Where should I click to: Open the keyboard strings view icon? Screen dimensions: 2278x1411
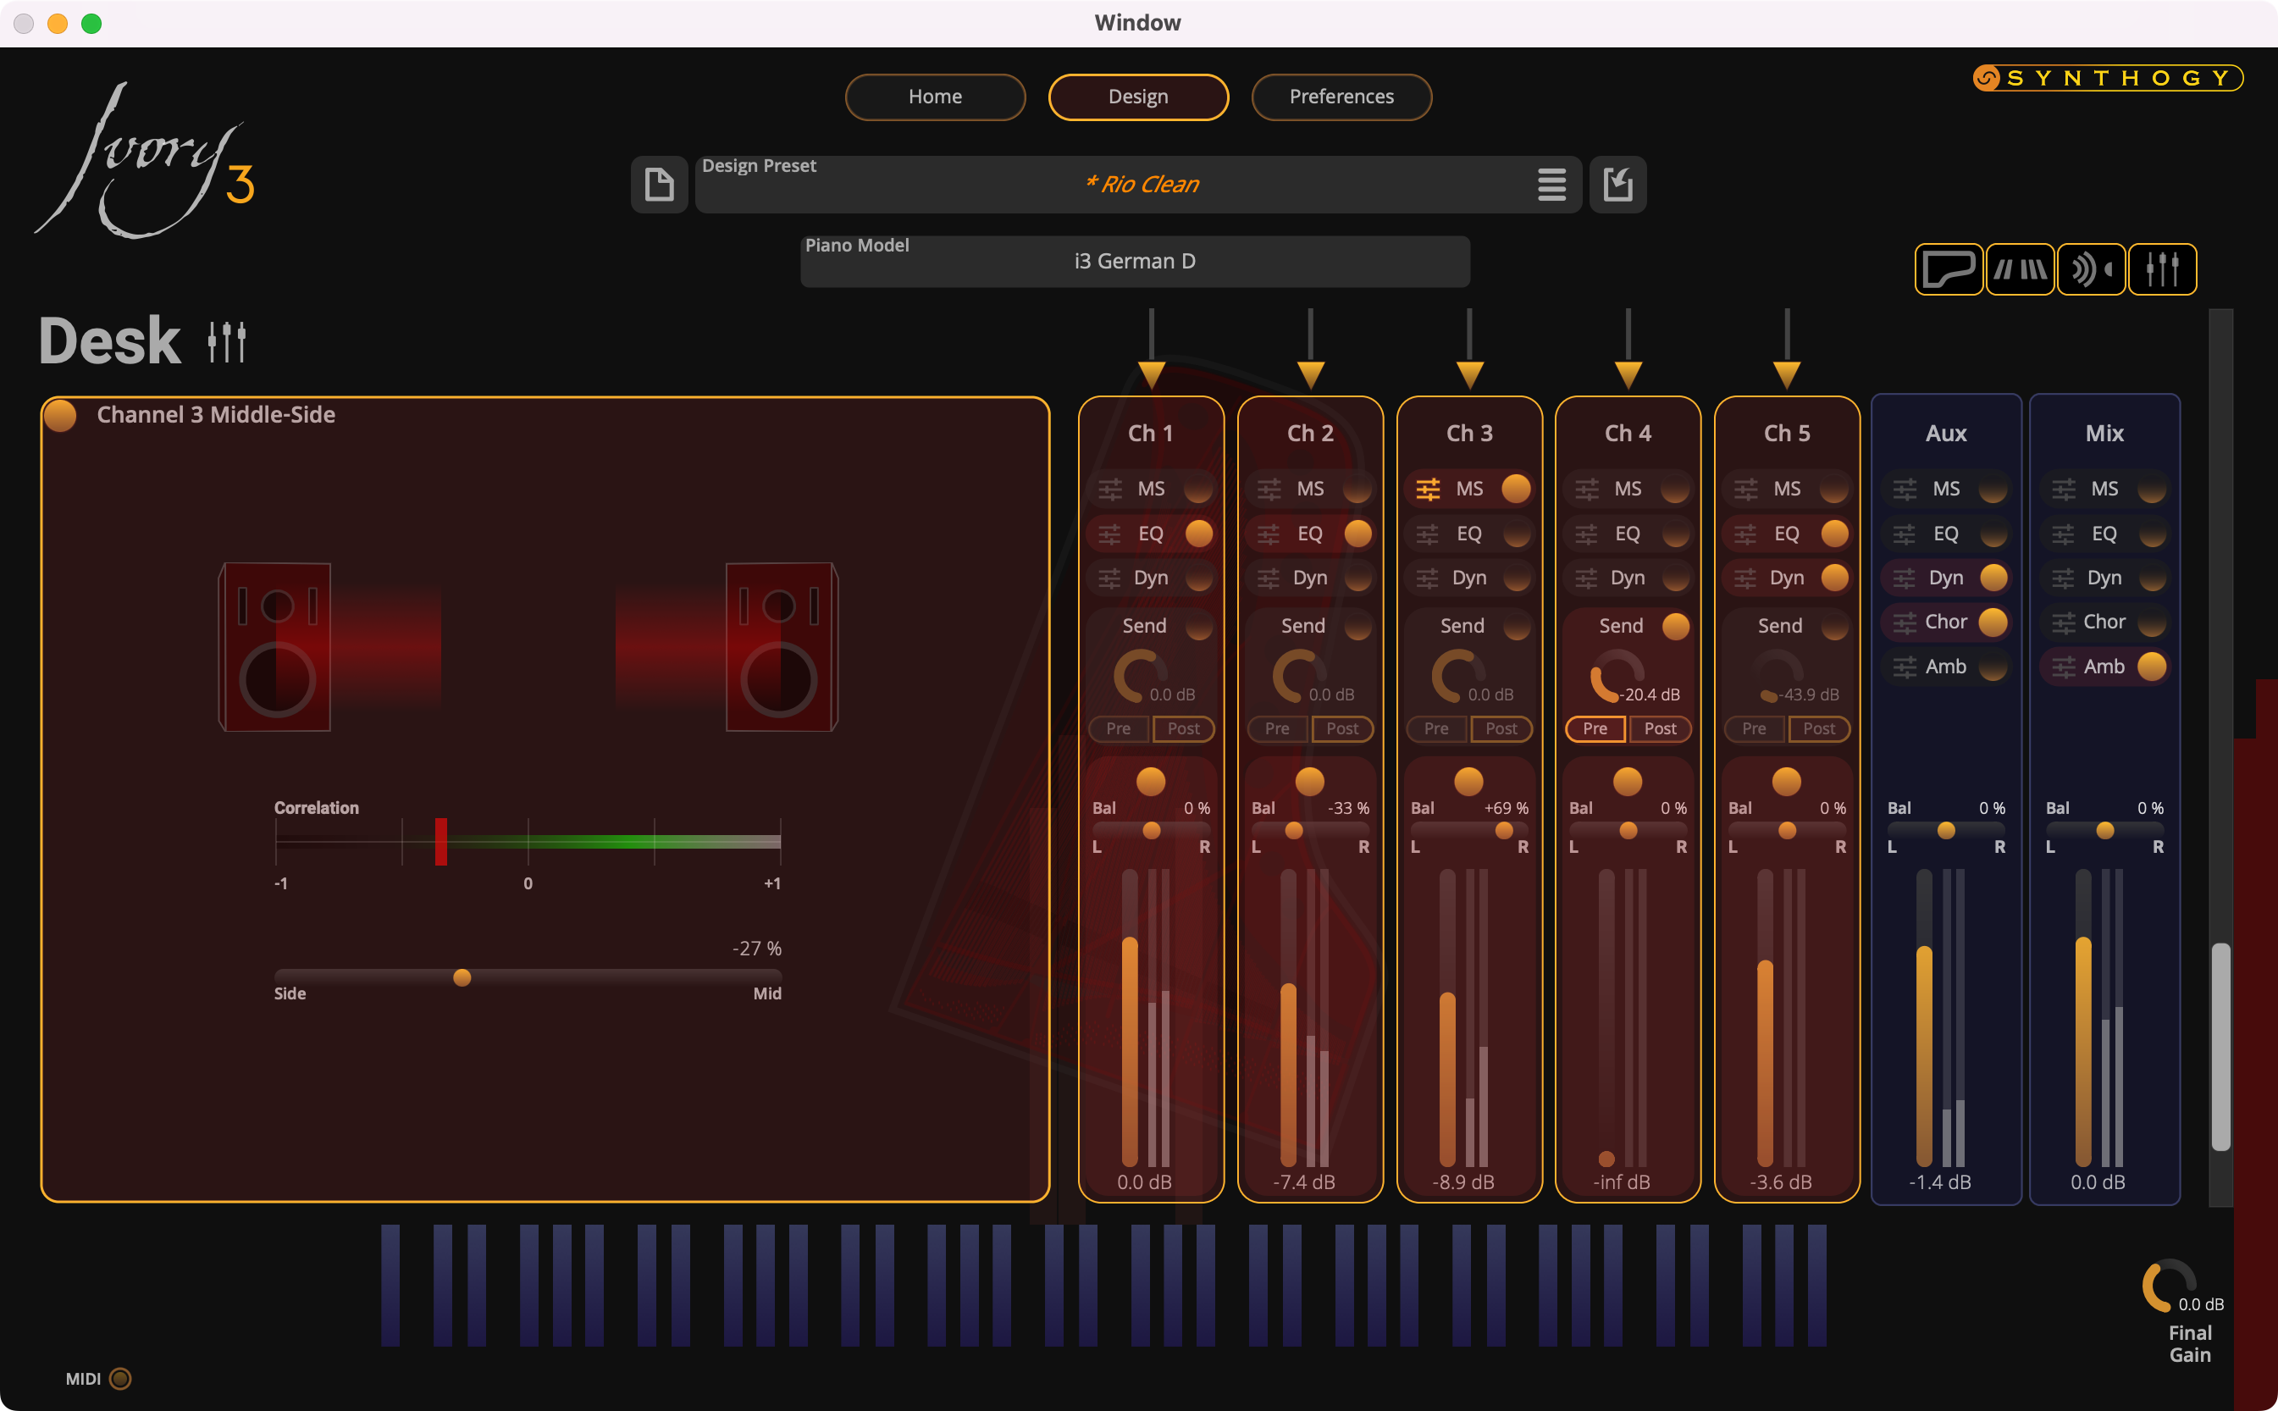click(x=2020, y=269)
